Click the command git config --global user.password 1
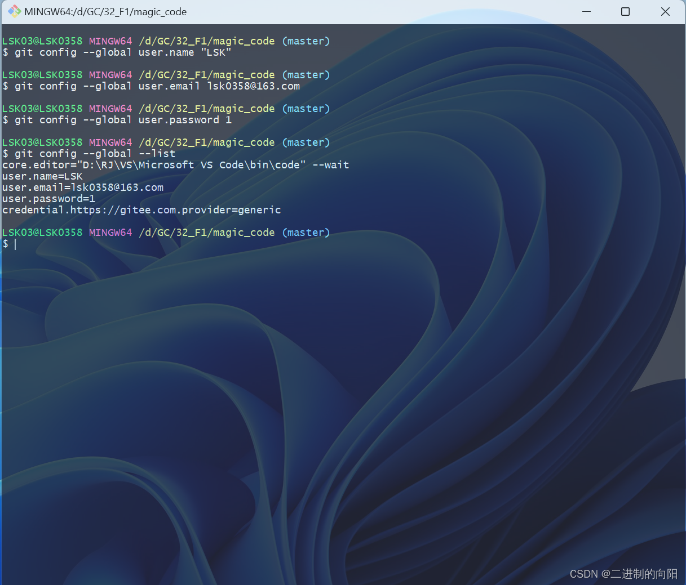The width and height of the screenshot is (686, 585). [x=123, y=120]
